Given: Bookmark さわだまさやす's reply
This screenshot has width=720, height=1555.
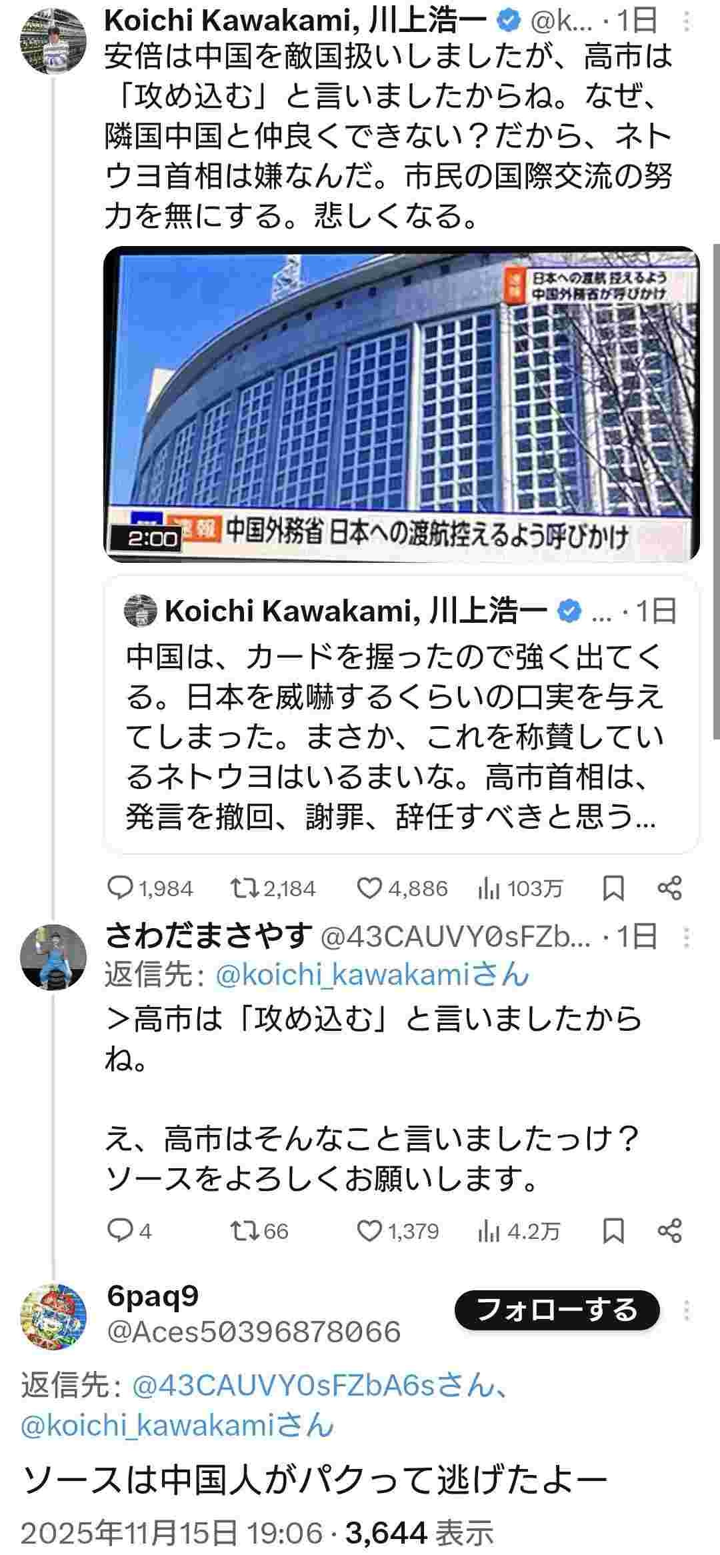Looking at the screenshot, I should [613, 1230].
